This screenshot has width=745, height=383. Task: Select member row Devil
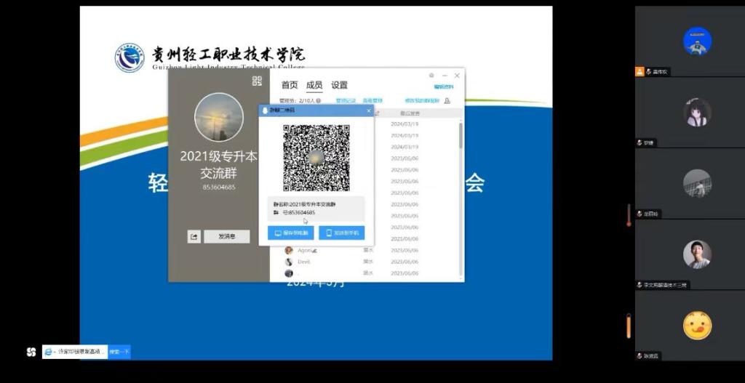pyautogui.click(x=366, y=262)
